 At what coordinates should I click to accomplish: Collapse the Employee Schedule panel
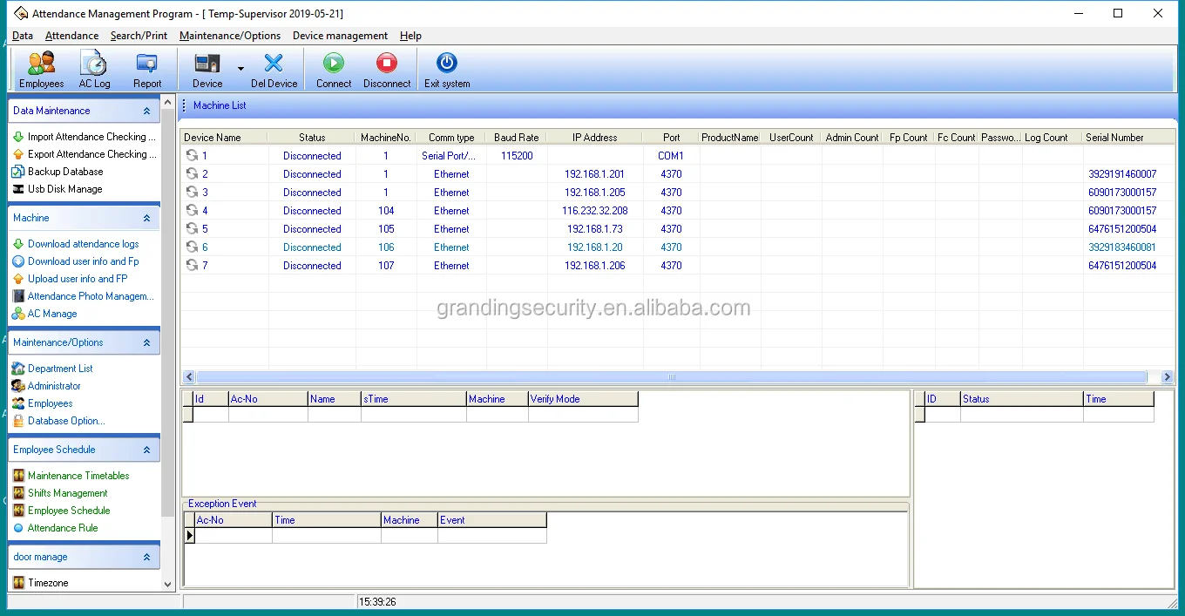click(x=146, y=450)
